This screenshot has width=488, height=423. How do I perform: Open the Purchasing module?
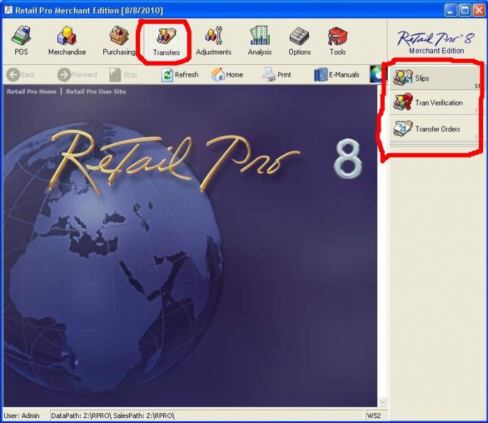pyautogui.click(x=119, y=41)
